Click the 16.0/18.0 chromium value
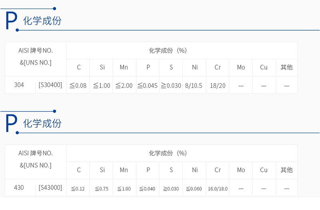Viewport: 320px width, 210px height. [218, 188]
